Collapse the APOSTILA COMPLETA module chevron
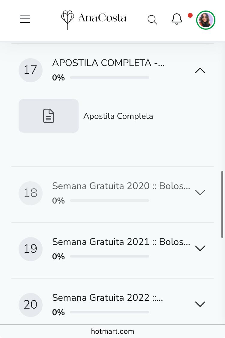Image resolution: width=225 pixels, height=338 pixels. [200, 71]
